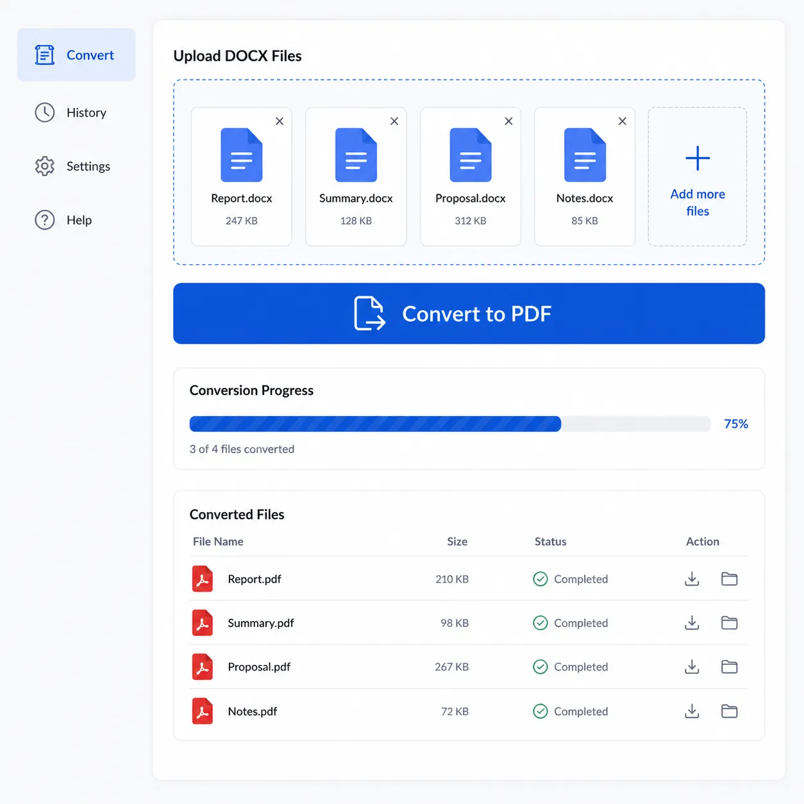This screenshot has height=804, width=804.
Task: Select the Report.docx file icon
Action: pyautogui.click(x=242, y=155)
